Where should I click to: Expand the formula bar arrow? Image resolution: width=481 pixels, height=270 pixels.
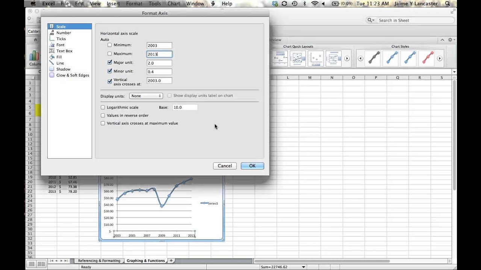(454, 72)
